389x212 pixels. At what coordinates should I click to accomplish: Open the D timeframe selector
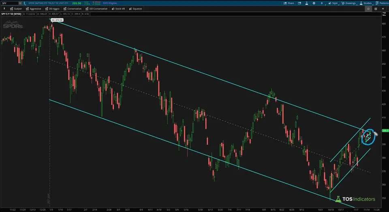pos(322,3)
